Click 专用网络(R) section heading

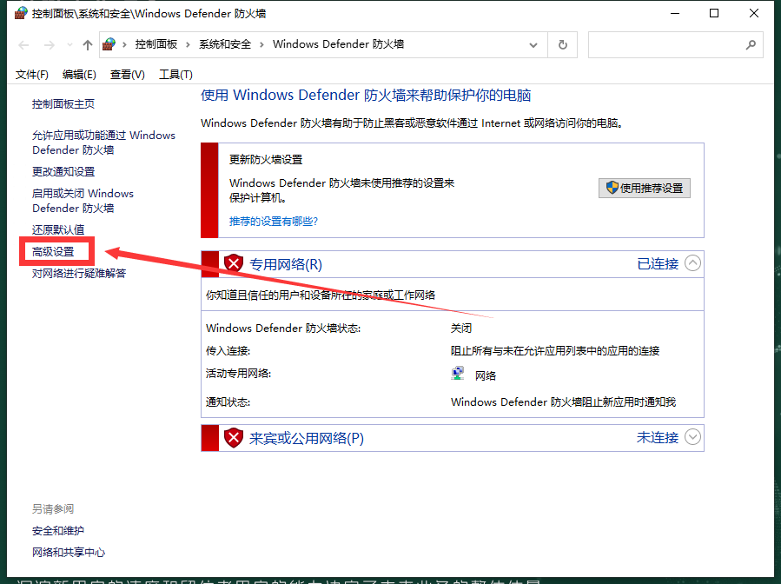coord(286,264)
